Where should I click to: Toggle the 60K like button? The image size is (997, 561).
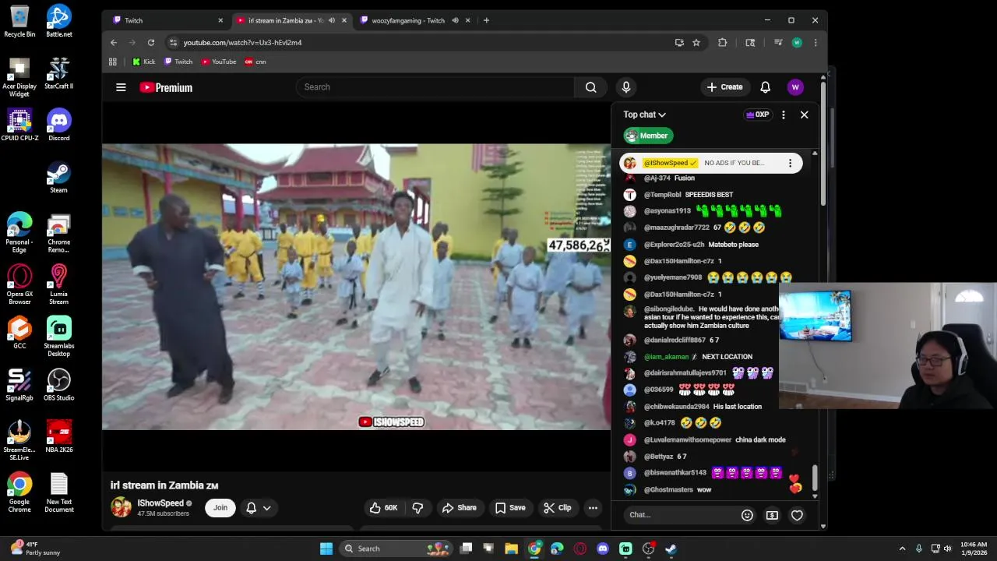tap(383, 508)
